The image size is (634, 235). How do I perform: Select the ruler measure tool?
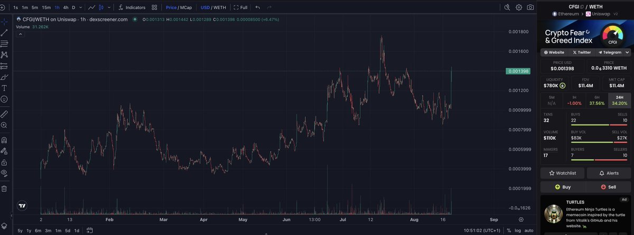point(4,114)
